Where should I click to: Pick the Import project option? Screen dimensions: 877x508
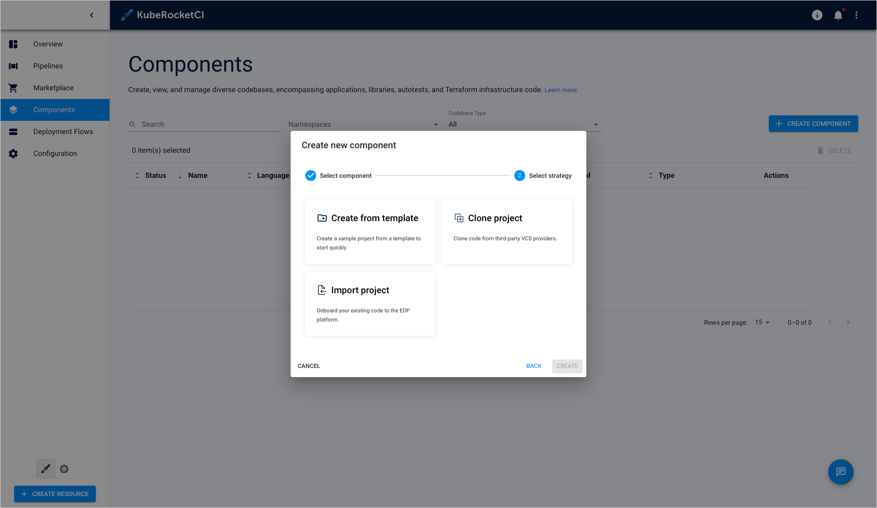click(370, 303)
